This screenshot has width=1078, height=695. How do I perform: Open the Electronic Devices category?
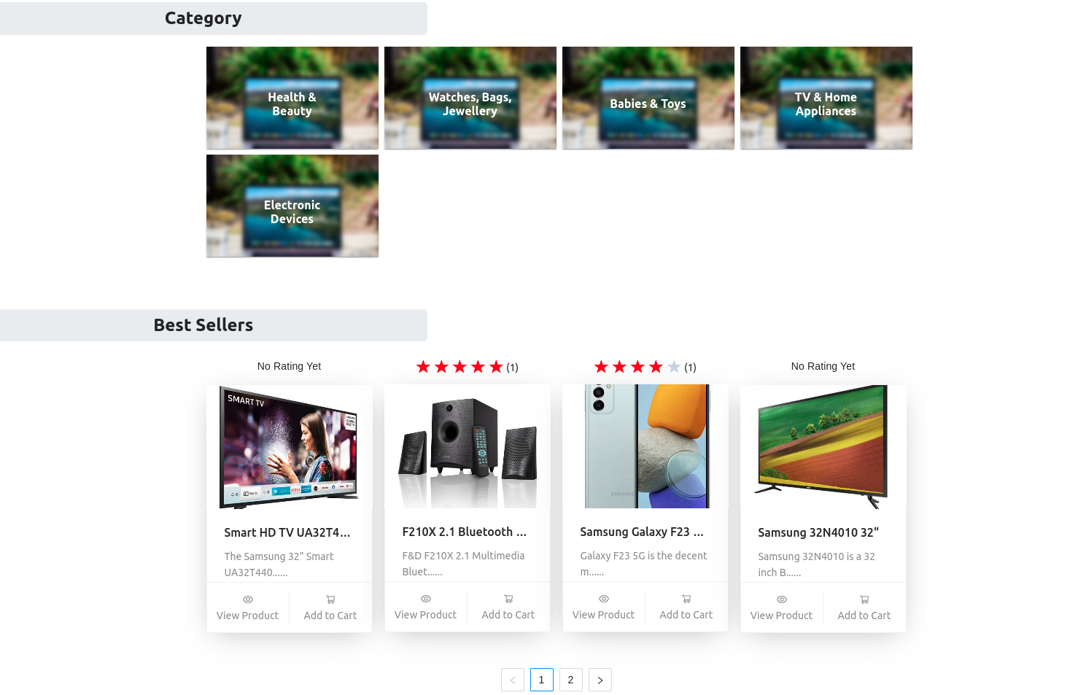[292, 206]
